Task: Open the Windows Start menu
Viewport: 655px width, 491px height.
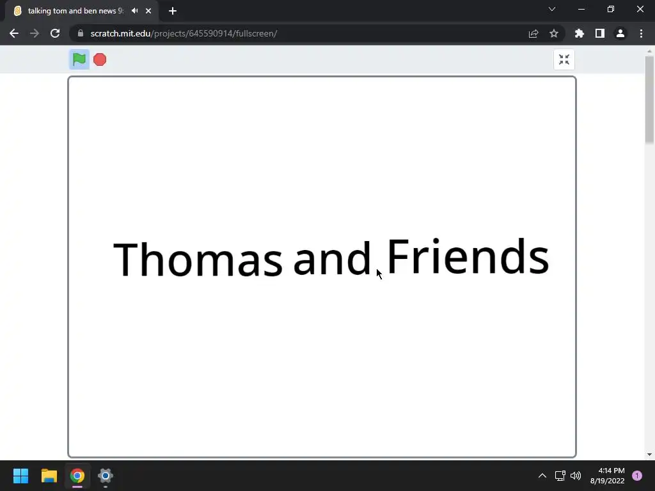Action: click(x=20, y=476)
